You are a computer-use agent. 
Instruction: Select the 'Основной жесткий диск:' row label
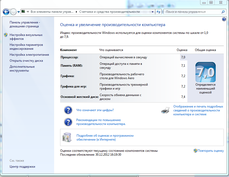80,97
